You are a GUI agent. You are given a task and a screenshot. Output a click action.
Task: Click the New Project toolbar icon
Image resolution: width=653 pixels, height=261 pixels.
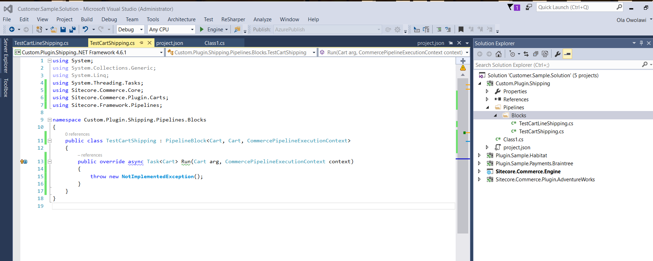(39, 30)
